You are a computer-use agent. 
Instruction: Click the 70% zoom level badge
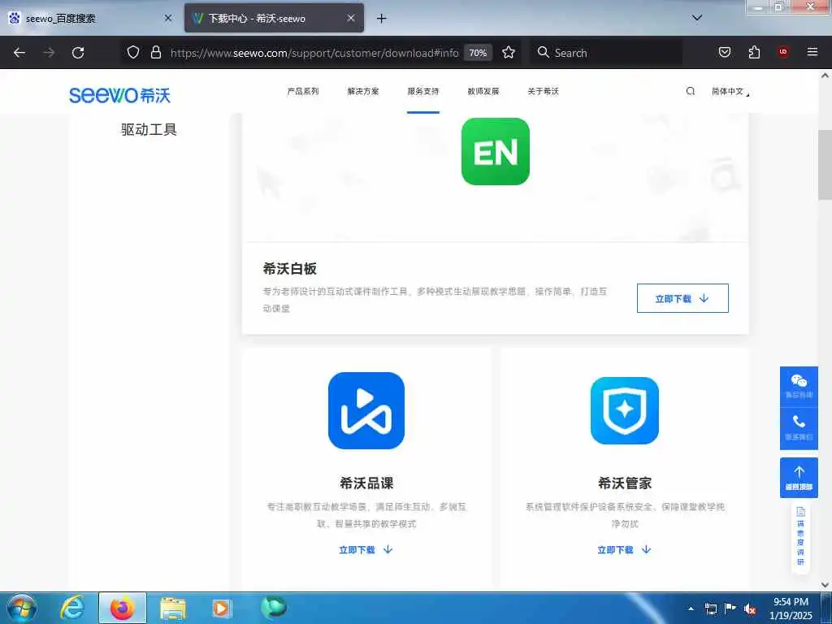478,53
